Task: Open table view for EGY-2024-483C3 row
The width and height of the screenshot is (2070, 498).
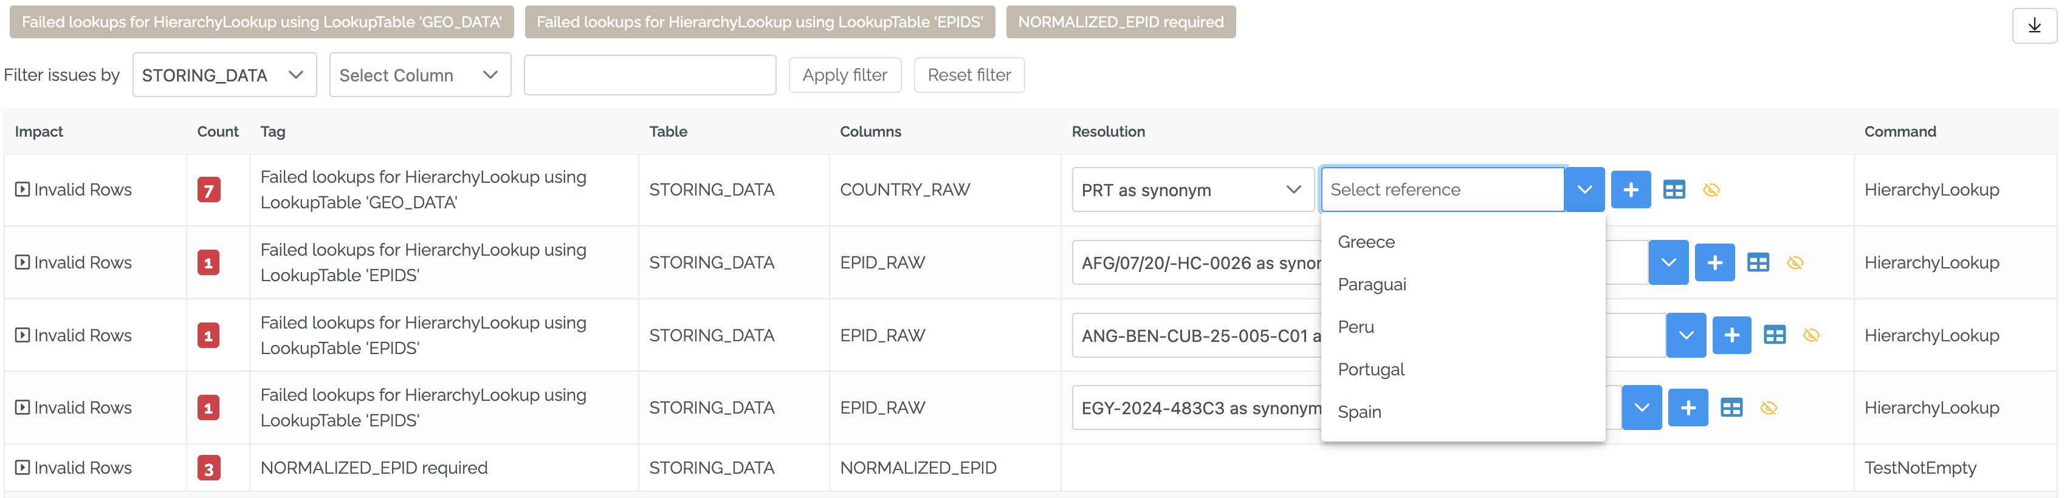Action: click(1731, 408)
